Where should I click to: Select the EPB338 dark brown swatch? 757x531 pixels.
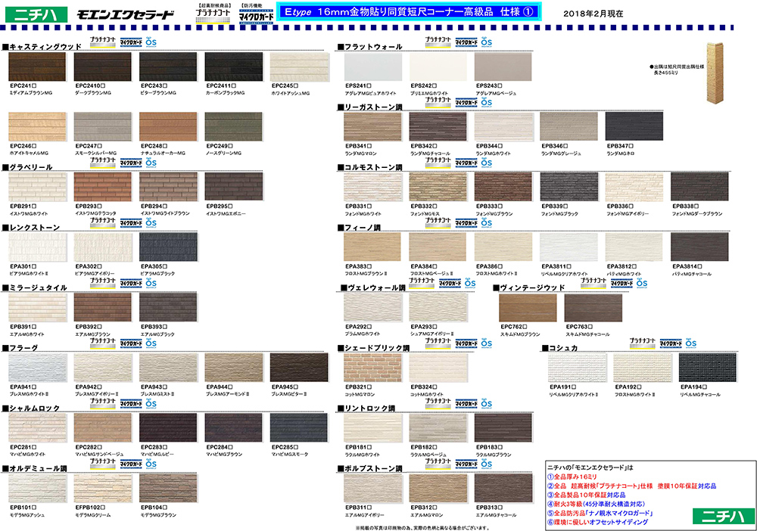tap(699, 187)
